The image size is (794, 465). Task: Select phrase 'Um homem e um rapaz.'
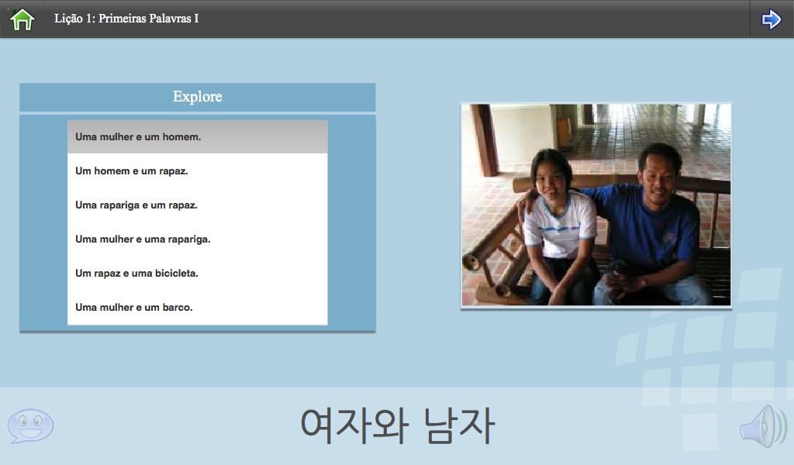198,171
